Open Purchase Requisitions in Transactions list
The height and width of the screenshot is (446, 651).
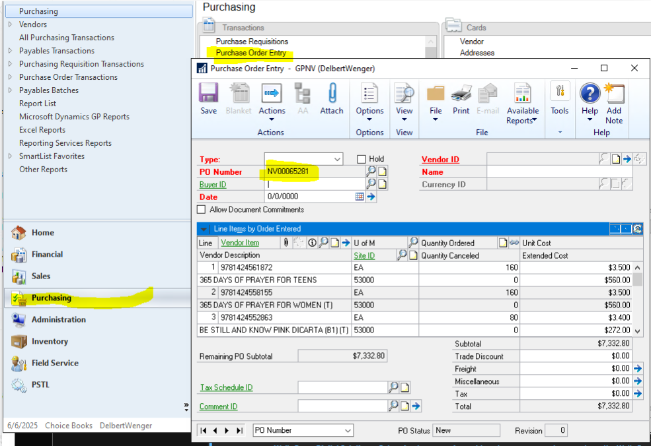point(252,42)
